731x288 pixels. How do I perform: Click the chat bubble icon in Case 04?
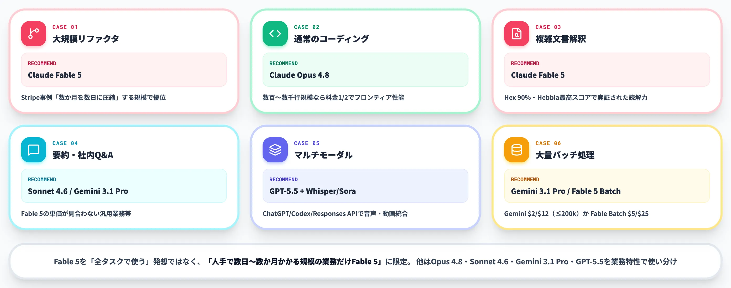34,150
